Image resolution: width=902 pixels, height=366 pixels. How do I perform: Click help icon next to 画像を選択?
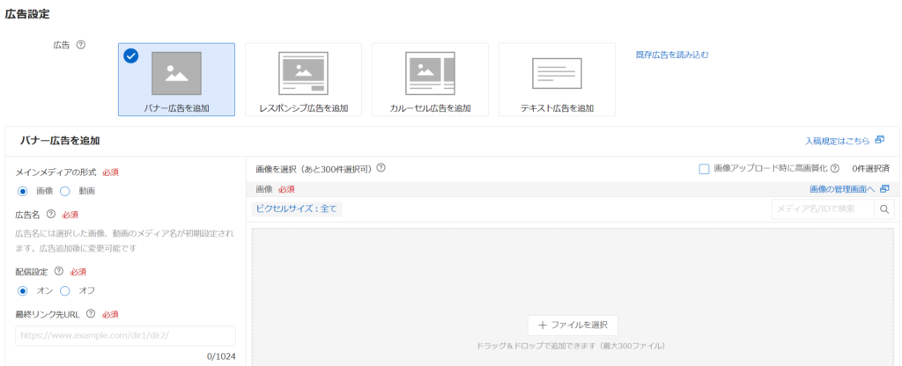(381, 168)
